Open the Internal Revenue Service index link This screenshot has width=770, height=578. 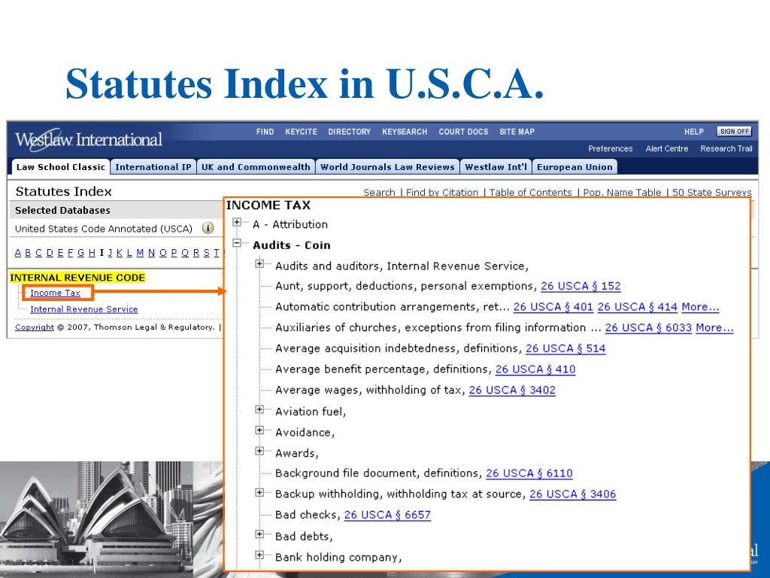tap(84, 309)
